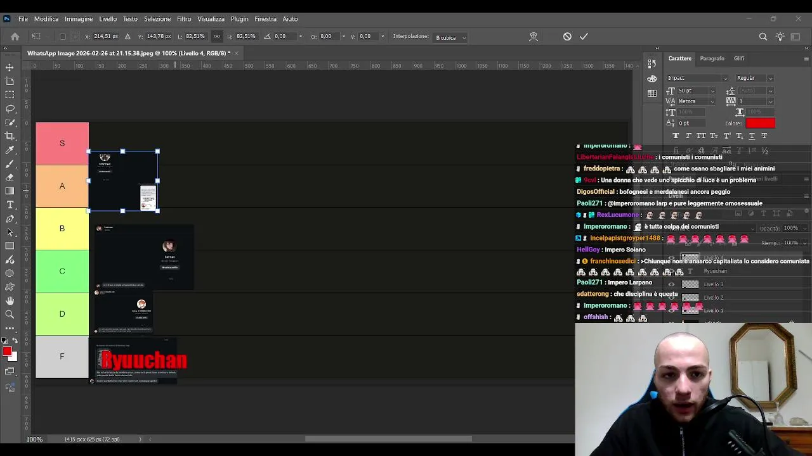Click the horizontal scrollbar under canvas
The height and width of the screenshot is (456, 812).
[x=388, y=439]
